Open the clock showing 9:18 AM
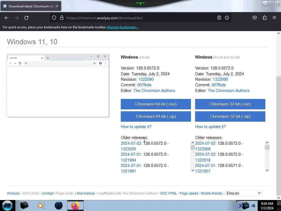 267,206
